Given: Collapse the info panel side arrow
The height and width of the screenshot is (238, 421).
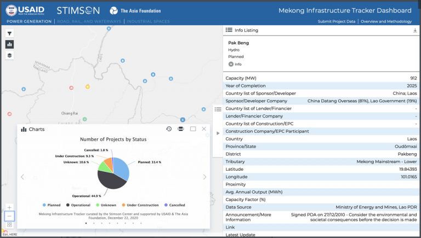Looking at the screenshot, I should click(x=219, y=133).
